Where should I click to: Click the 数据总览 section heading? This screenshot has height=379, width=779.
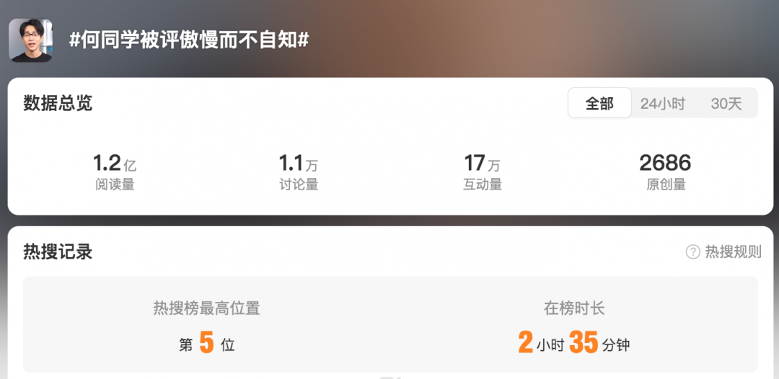click(58, 103)
